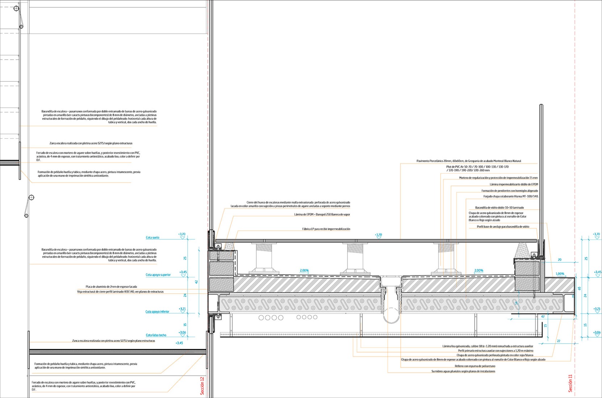This screenshot has height=398, width=602.
Task: Select the Fábrica LP para recibir impermeabilización note
Action: [326, 229]
